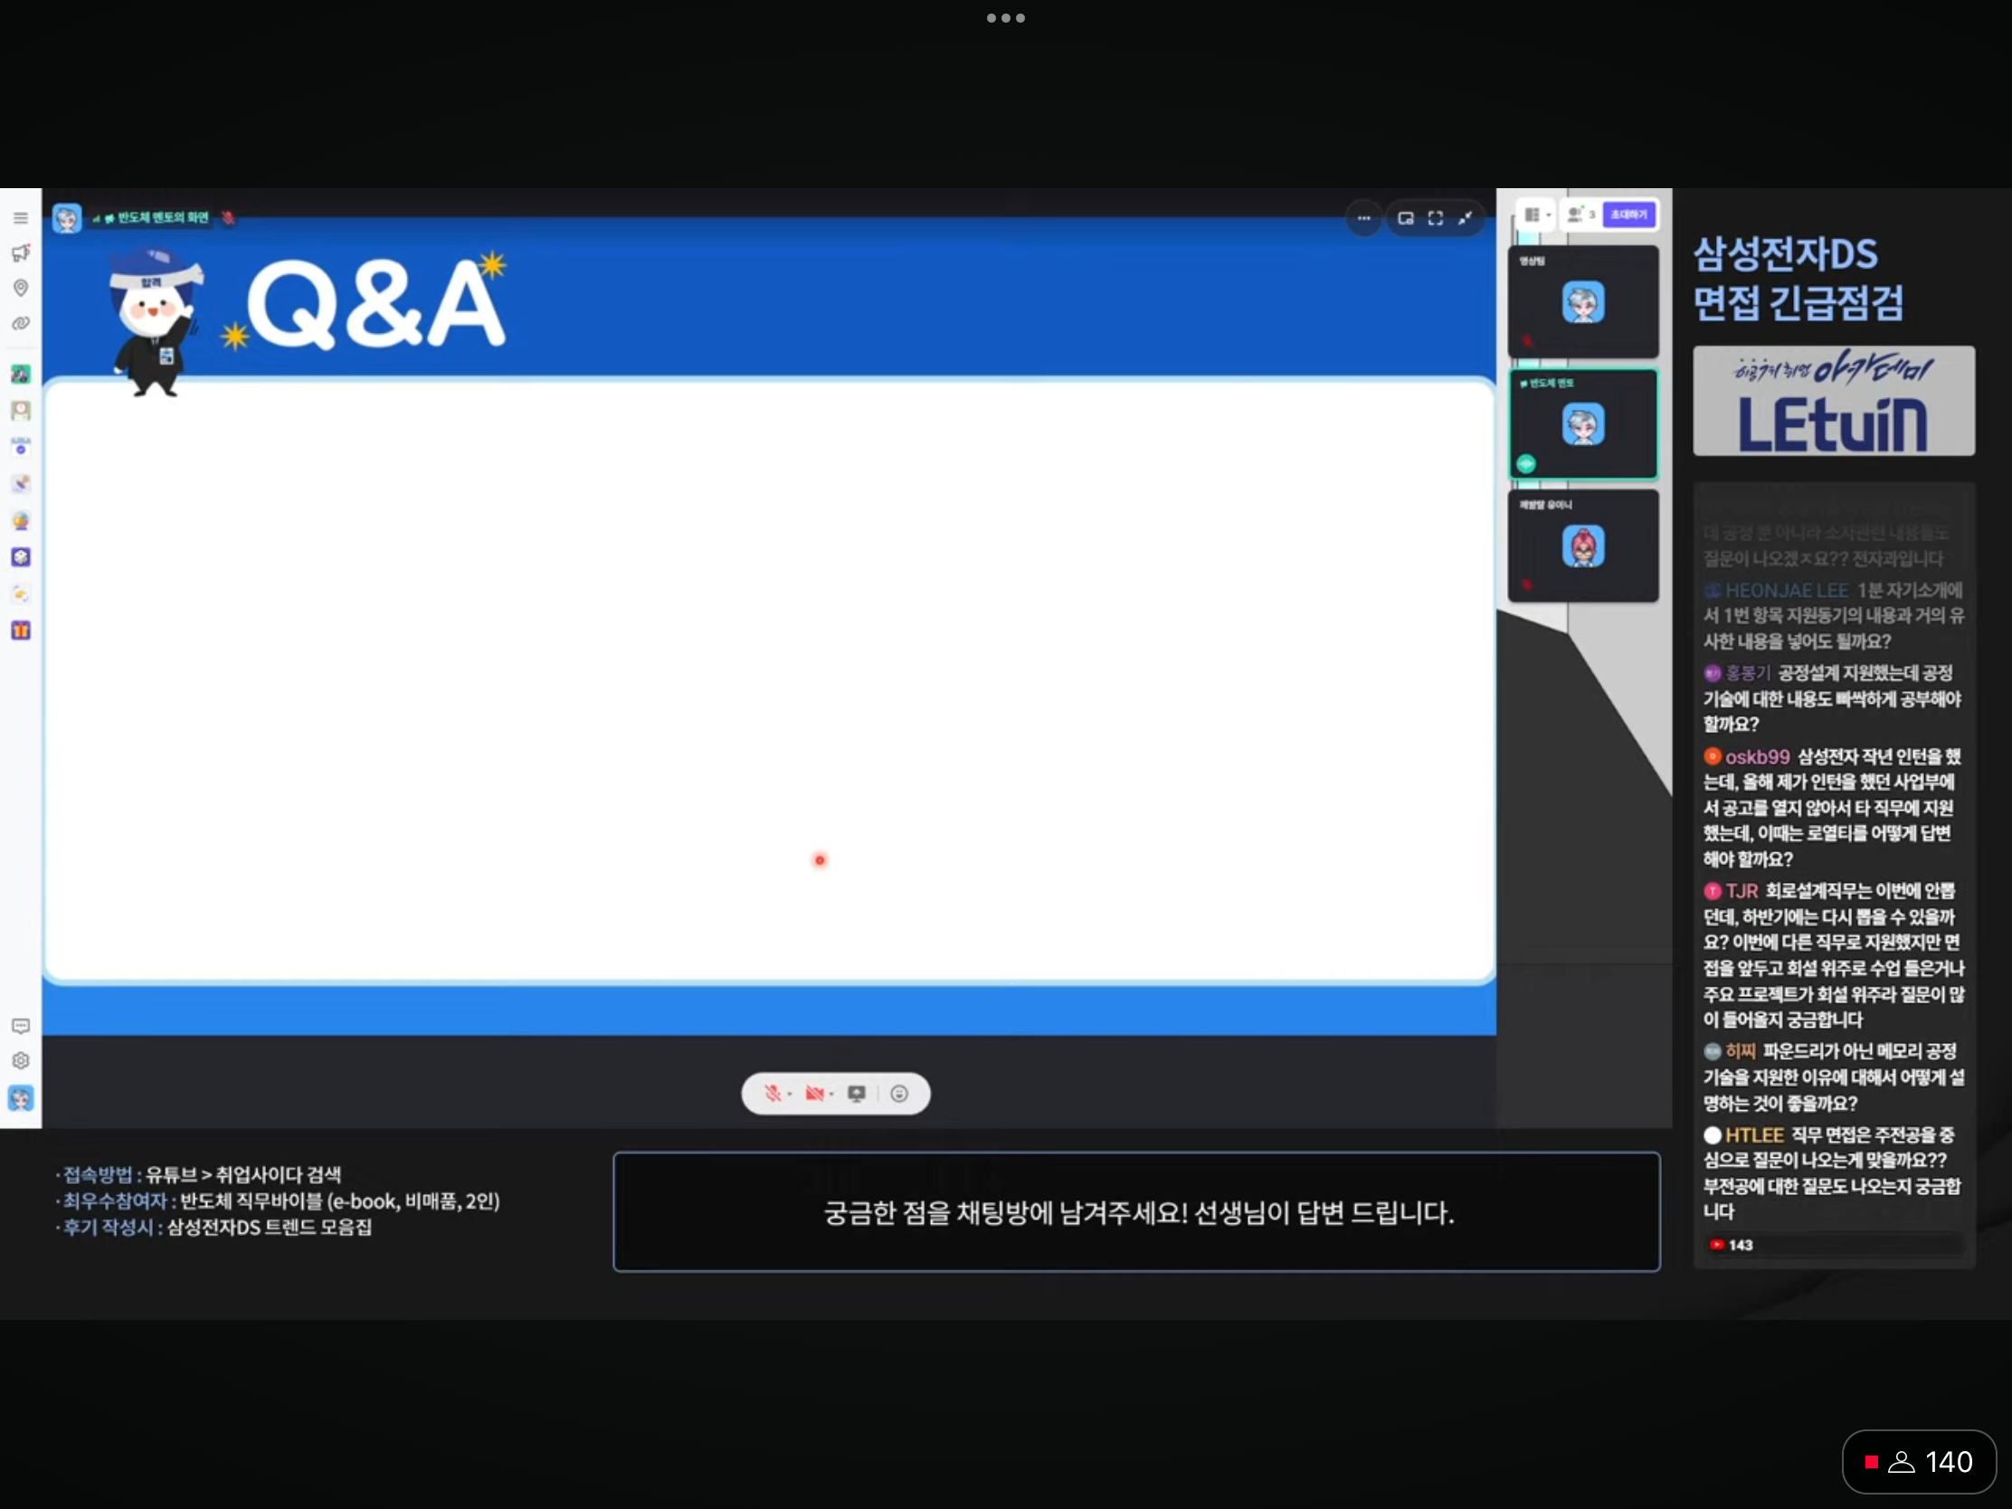This screenshot has width=2012, height=1509.
Task: Expand camera options dropdown arrow
Action: (831, 1095)
